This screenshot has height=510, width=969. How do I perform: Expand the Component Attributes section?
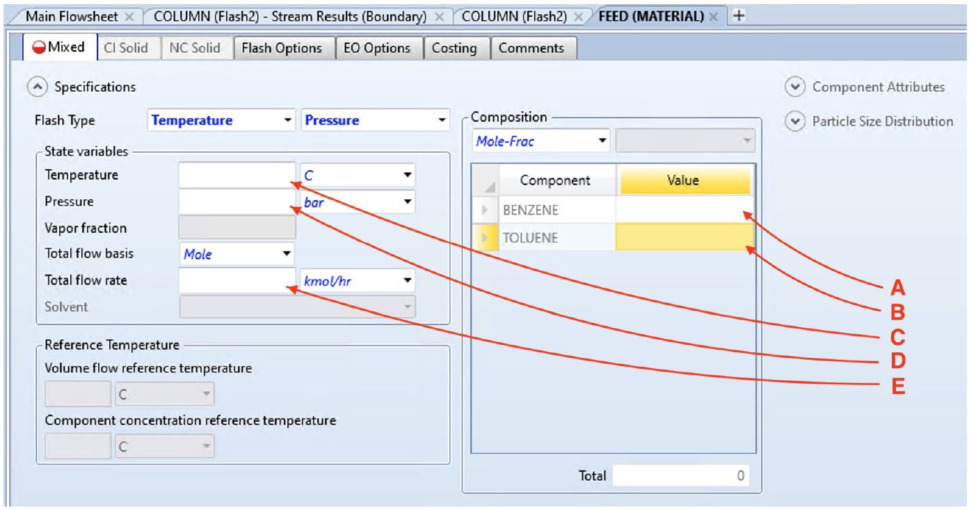pyautogui.click(x=794, y=88)
